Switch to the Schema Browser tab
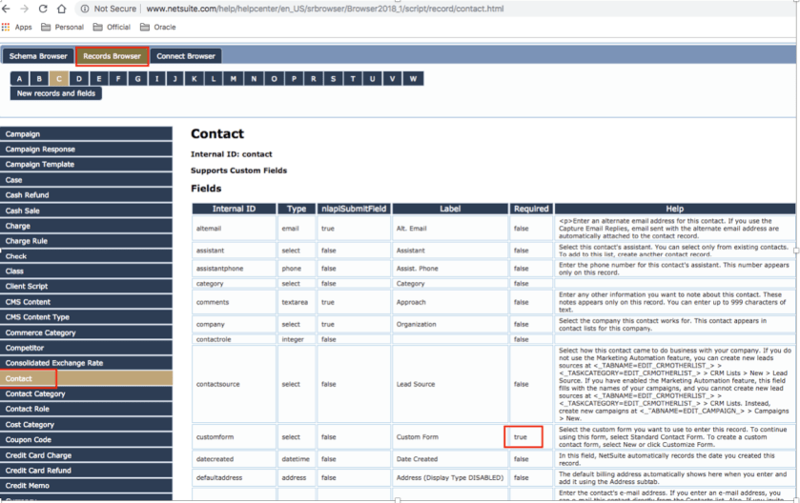The image size is (800, 503). [x=38, y=56]
